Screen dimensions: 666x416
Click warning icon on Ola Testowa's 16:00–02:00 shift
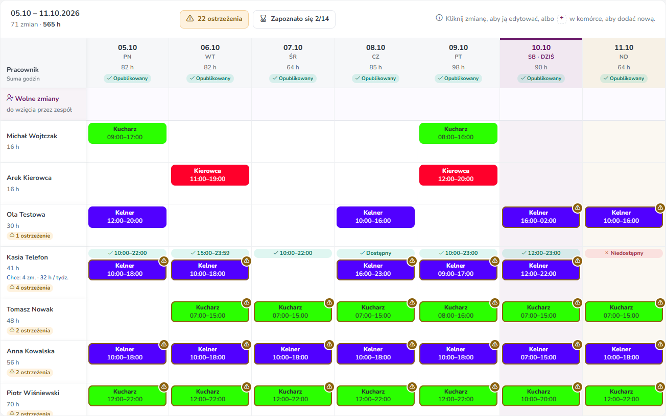point(578,207)
